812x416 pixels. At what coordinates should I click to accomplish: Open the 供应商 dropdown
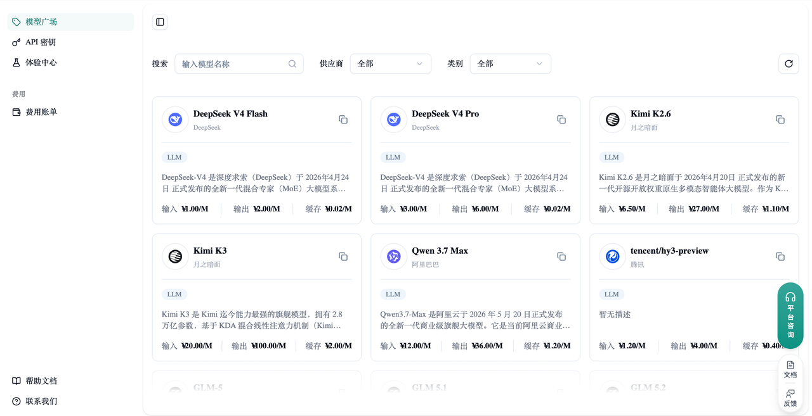(x=391, y=64)
